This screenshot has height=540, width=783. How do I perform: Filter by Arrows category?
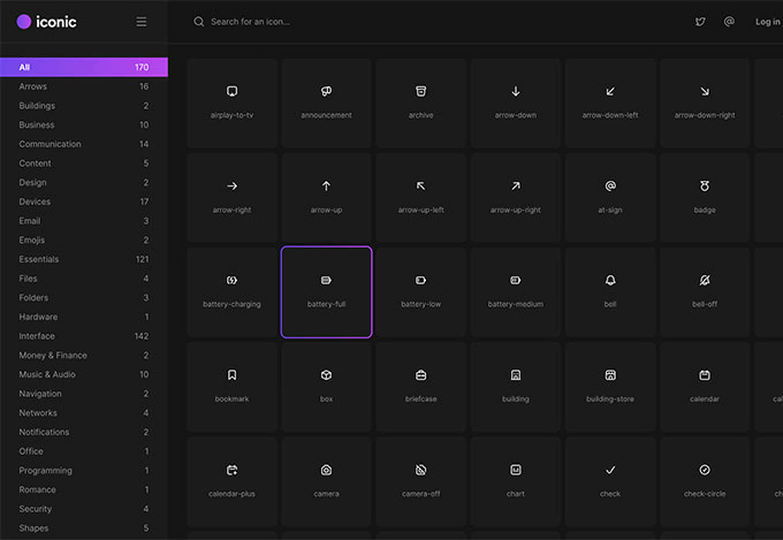(84, 86)
